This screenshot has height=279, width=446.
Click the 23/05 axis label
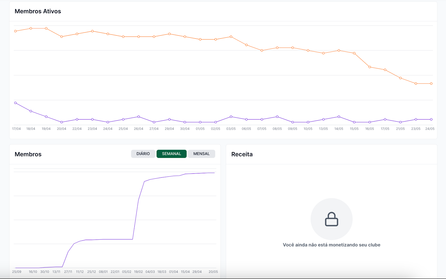pos(416,129)
